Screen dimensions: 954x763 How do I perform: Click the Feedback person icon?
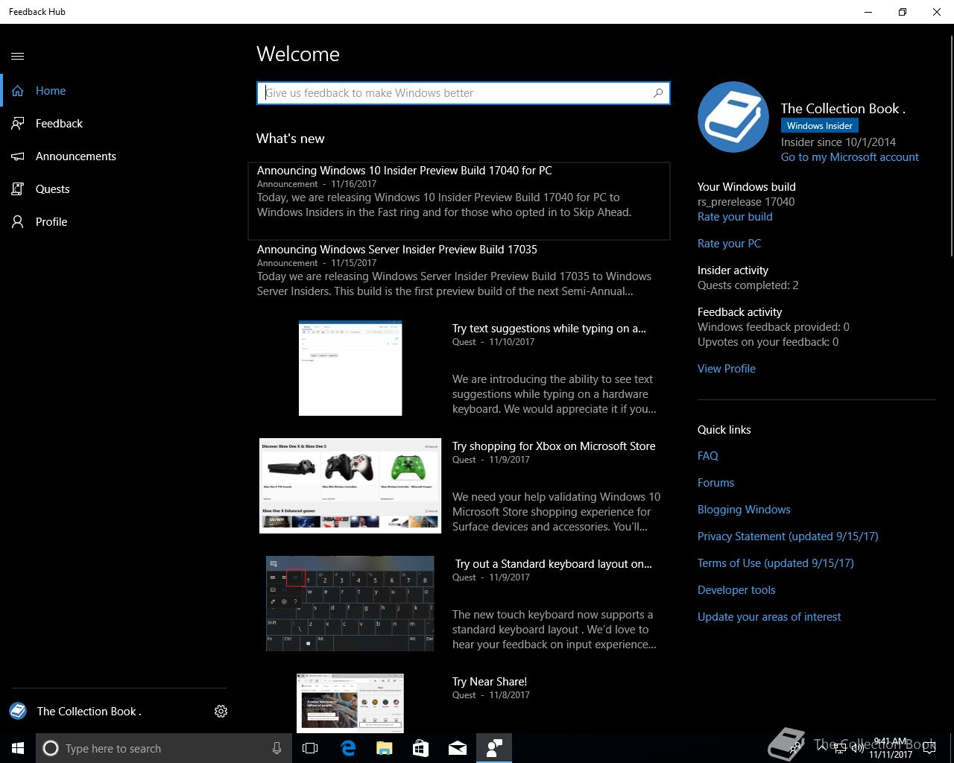(x=18, y=124)
